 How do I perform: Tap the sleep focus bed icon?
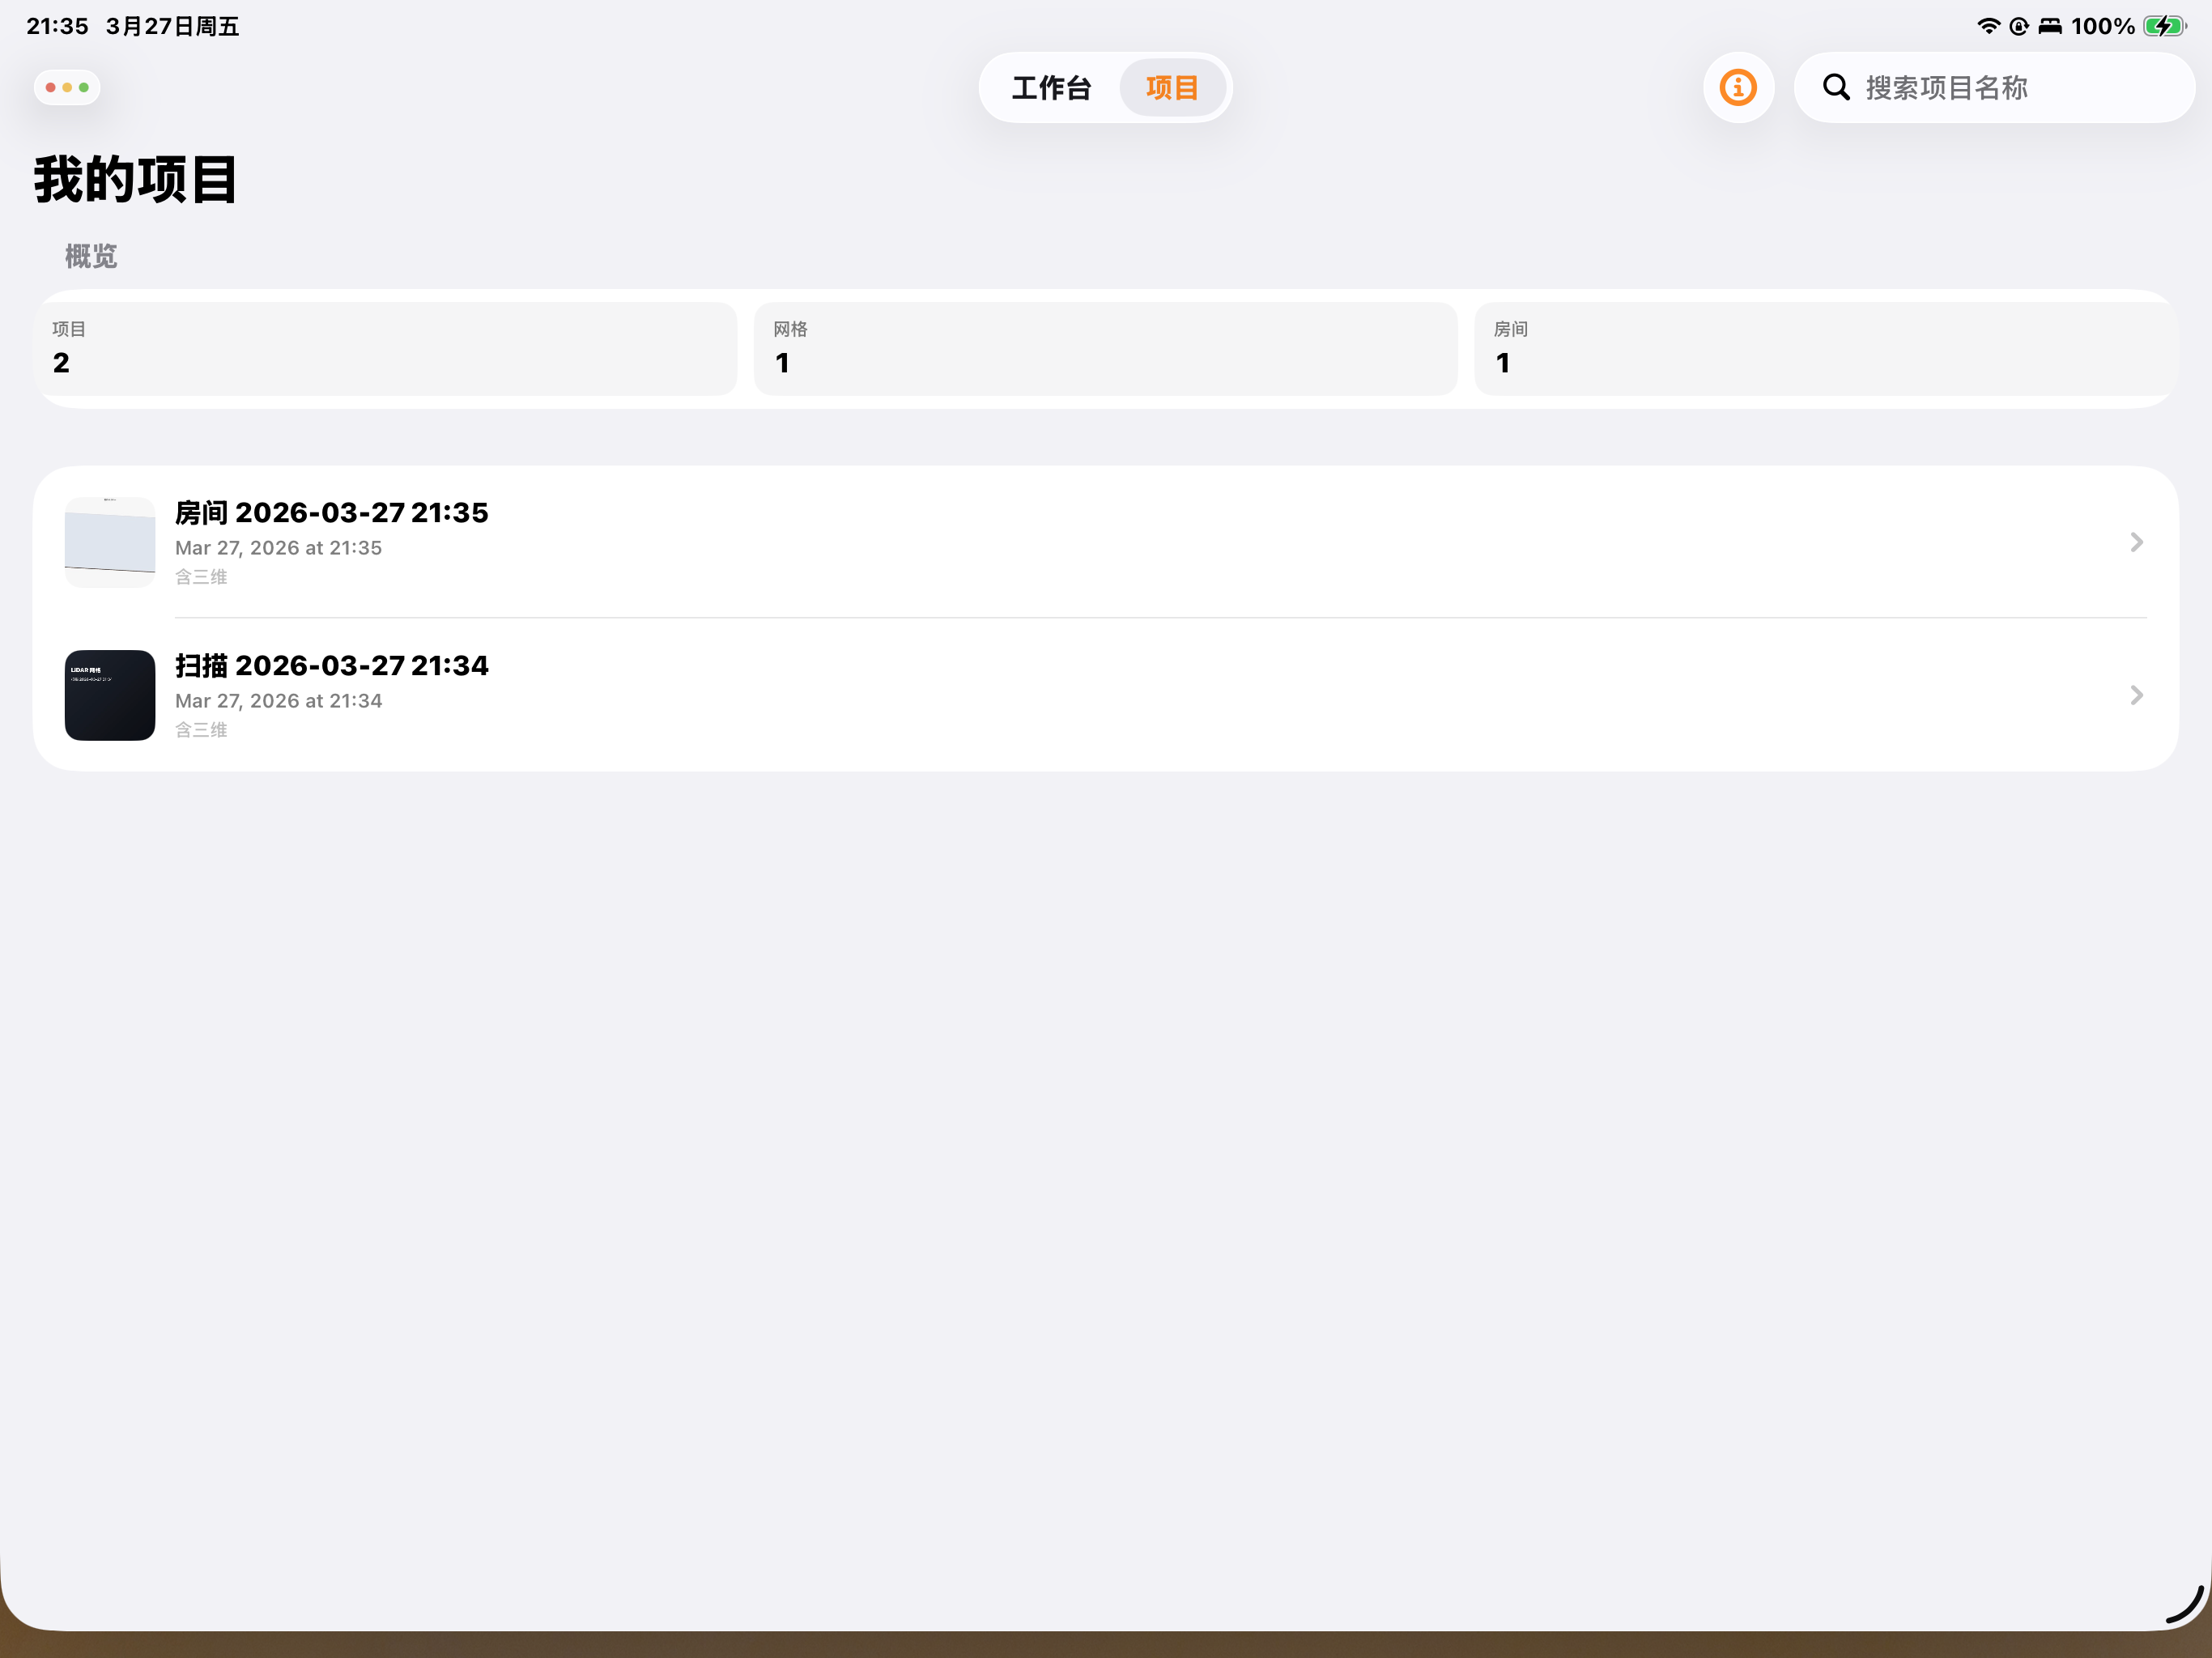pos(2050,26)
